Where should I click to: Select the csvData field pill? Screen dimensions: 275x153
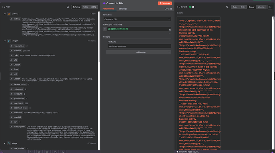click(x=16, y=19)
